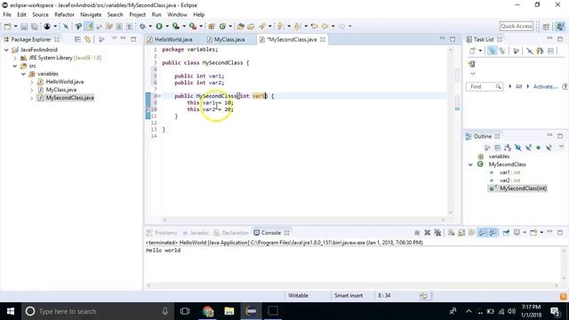Click the Run Last Tool icon with red toolbox

click(x=193, y=26)
